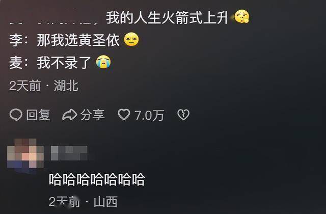Click the 7.0万 like count

pyautogui.click(x=149, y=115)
